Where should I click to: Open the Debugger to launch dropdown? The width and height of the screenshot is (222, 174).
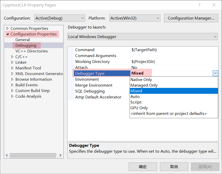215,36
